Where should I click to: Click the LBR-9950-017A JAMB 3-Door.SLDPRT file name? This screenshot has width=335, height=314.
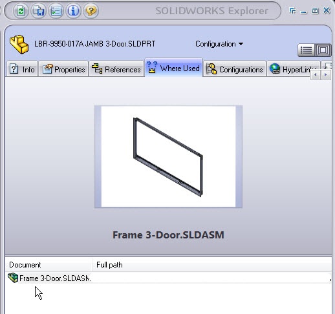[95, 44]
